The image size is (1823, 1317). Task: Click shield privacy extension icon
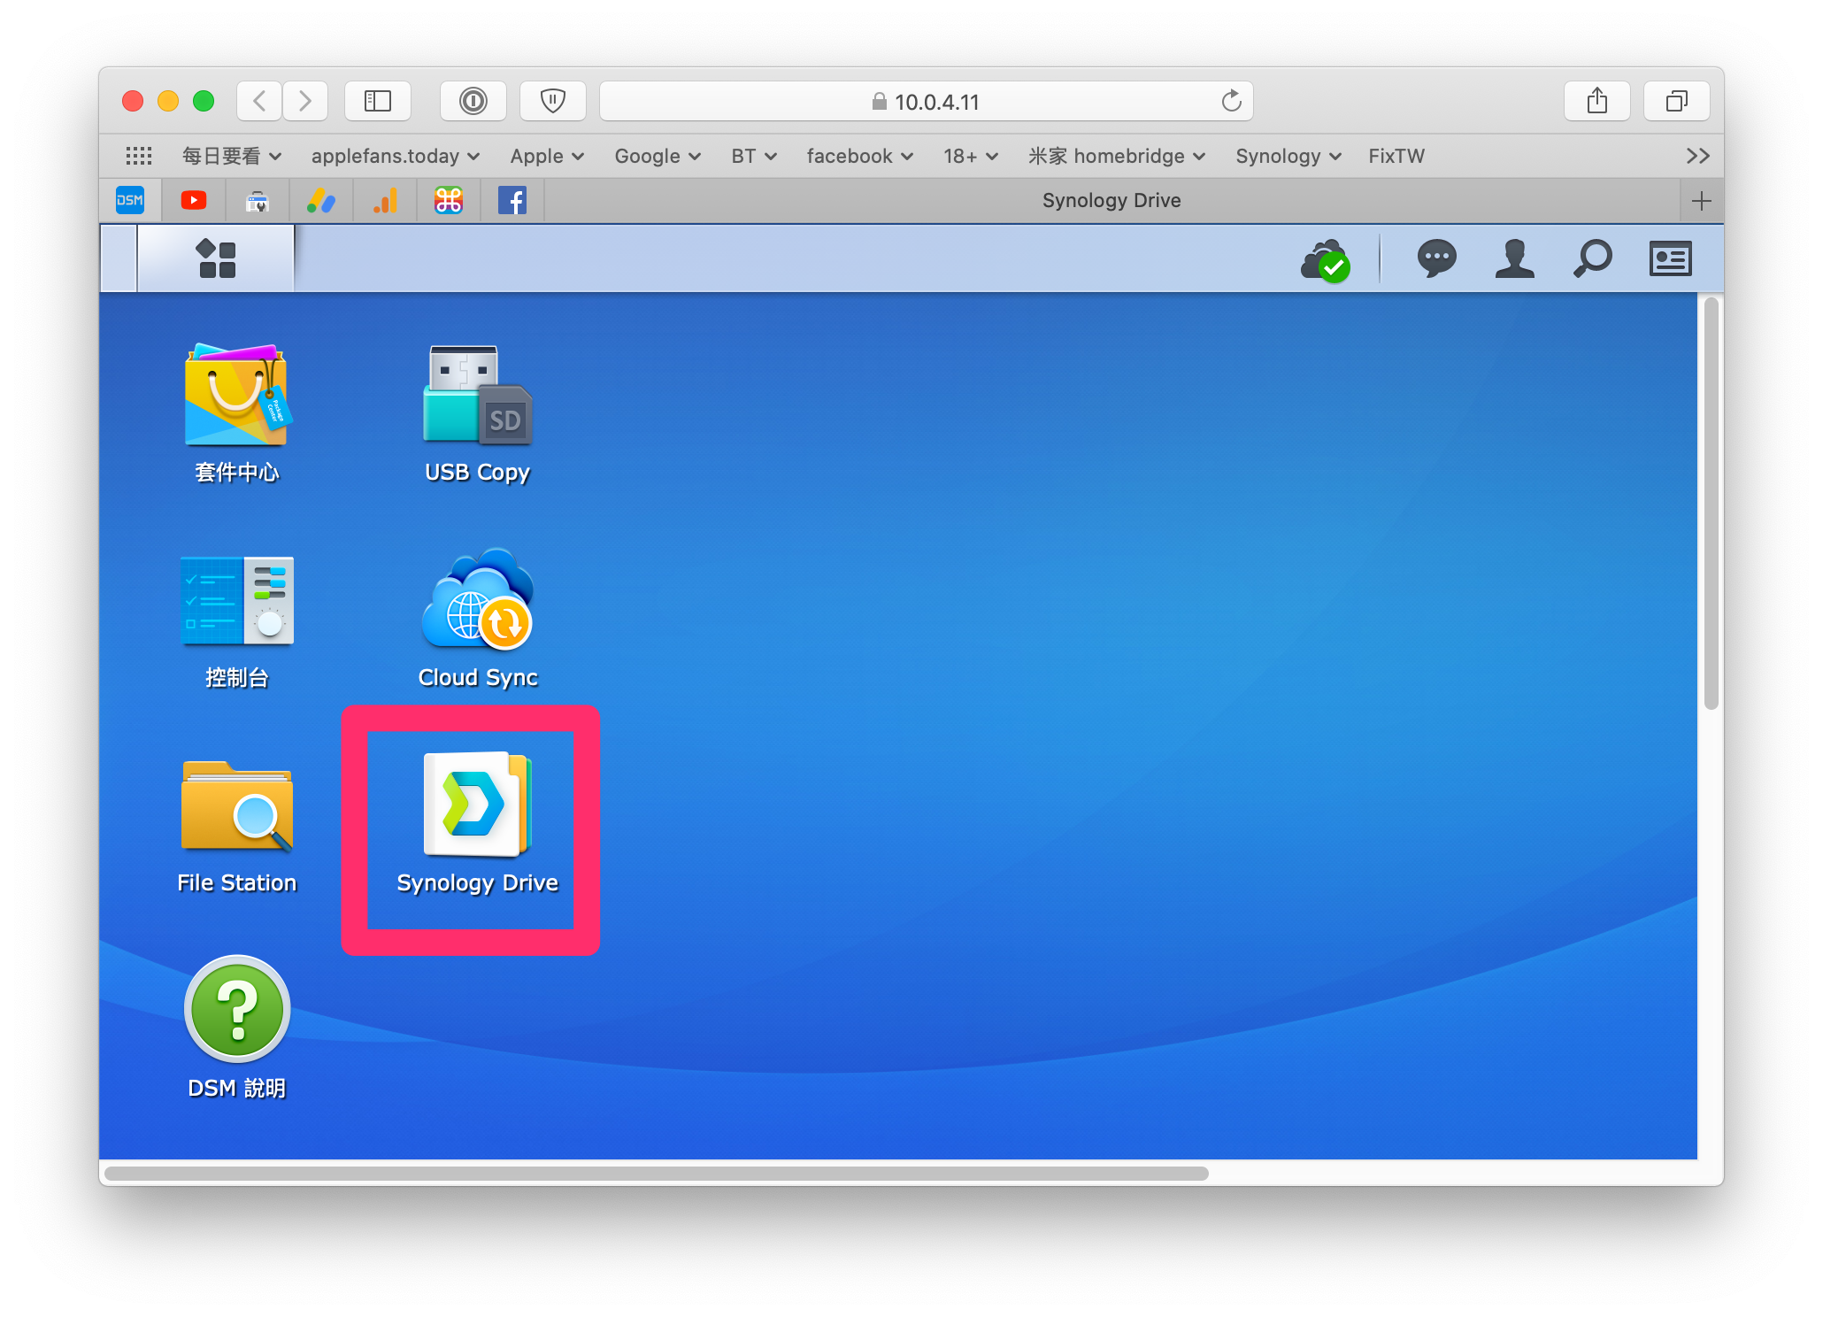[553, 101]
